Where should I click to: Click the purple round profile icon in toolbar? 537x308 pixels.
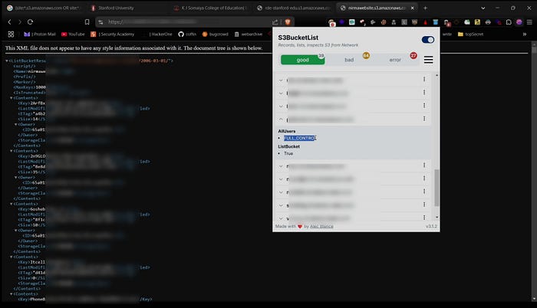519,22
